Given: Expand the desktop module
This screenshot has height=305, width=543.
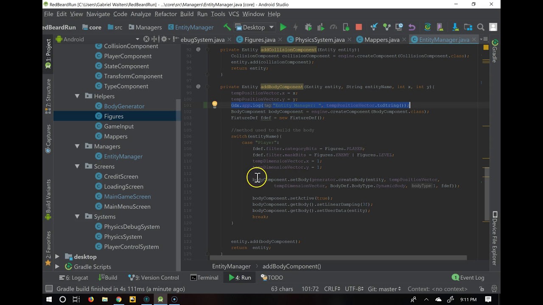Looking at the screenshot, I should point(57,257).
